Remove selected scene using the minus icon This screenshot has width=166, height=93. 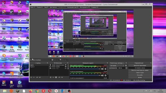tap(34, 77)
